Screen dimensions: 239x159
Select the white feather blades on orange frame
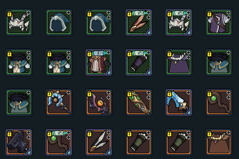(99, 143)
